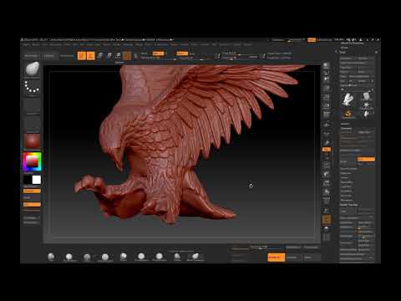
Task: Select the SimpleBrush orange S tool thumbnail
Action: (348, 114)
